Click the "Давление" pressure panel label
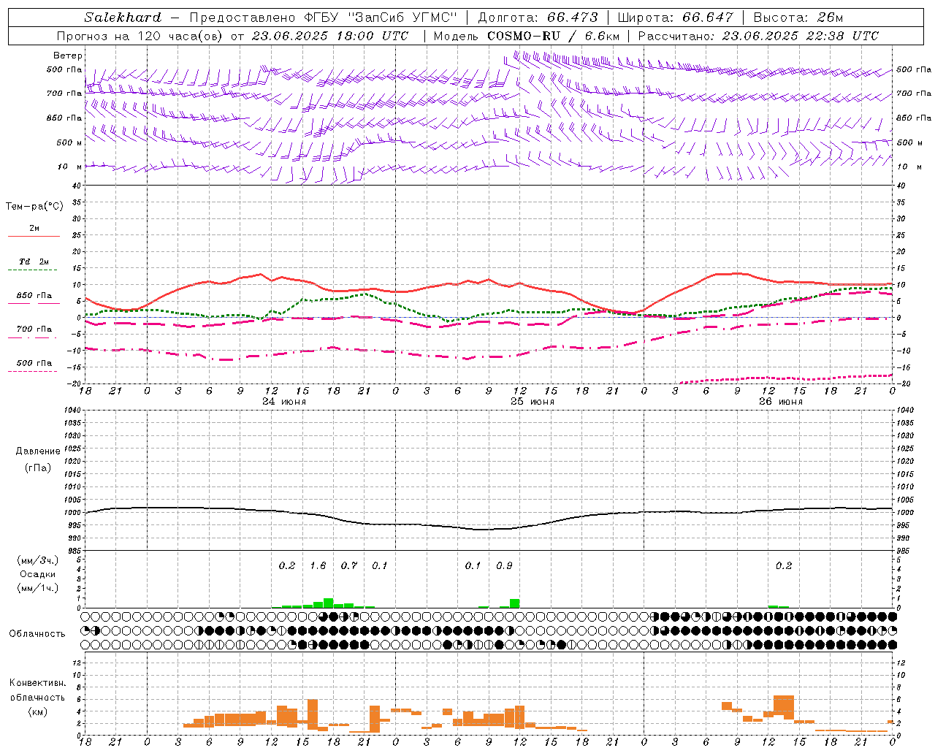This screenshot has width=935, height=748. 38,451
